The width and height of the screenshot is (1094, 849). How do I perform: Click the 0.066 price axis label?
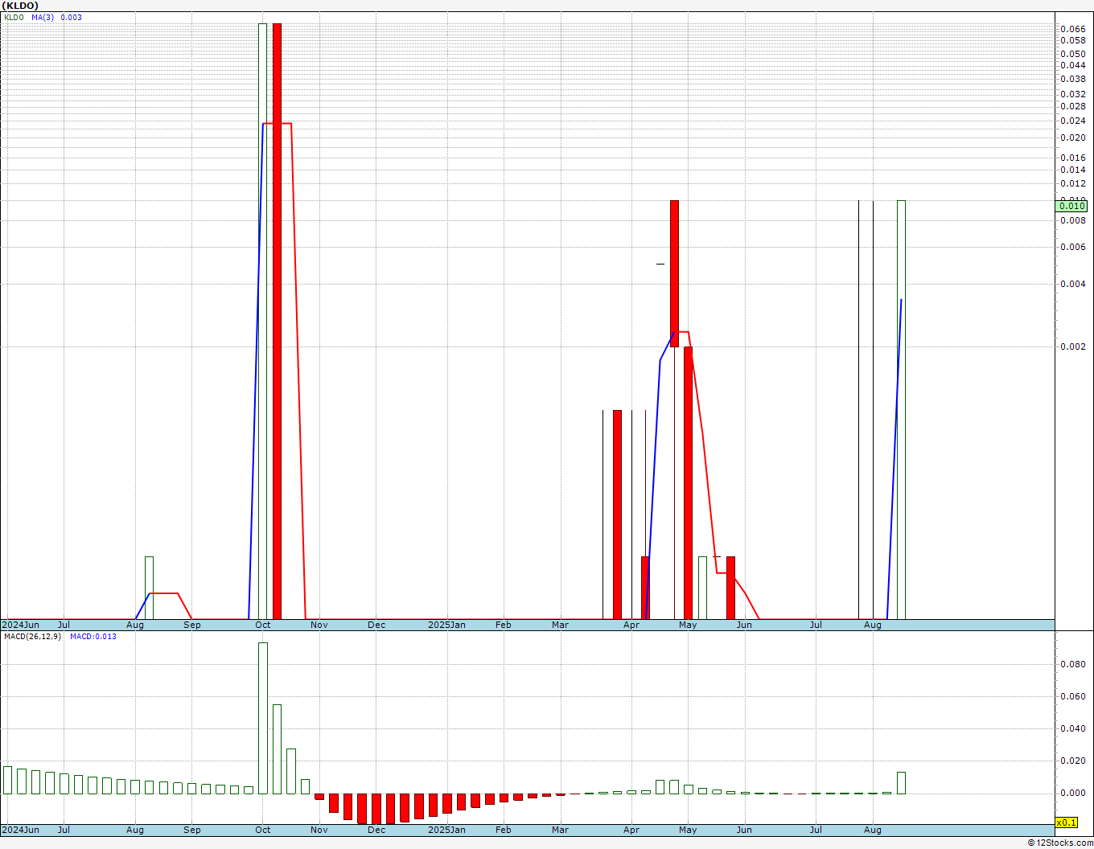[1072, 29]
